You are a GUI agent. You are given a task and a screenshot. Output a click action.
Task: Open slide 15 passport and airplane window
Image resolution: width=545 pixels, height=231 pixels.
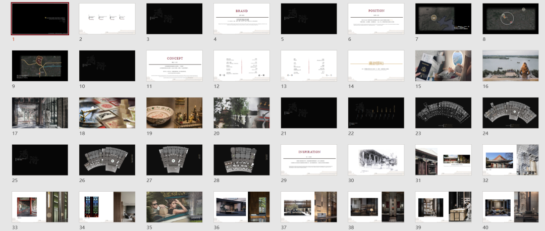point(443,66)
